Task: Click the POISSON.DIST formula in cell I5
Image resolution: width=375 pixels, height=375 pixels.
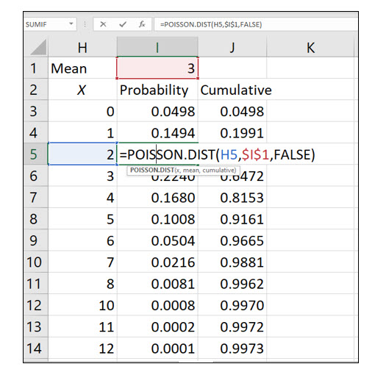Action: 217,154
